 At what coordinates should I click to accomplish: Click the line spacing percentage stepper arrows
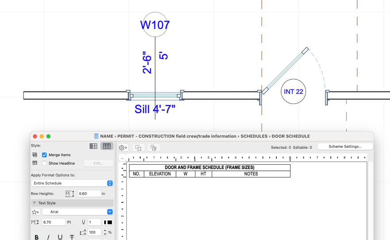(x=105, y=232)
